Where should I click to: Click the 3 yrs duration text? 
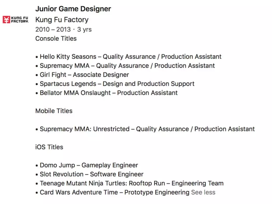pos(84,29)
